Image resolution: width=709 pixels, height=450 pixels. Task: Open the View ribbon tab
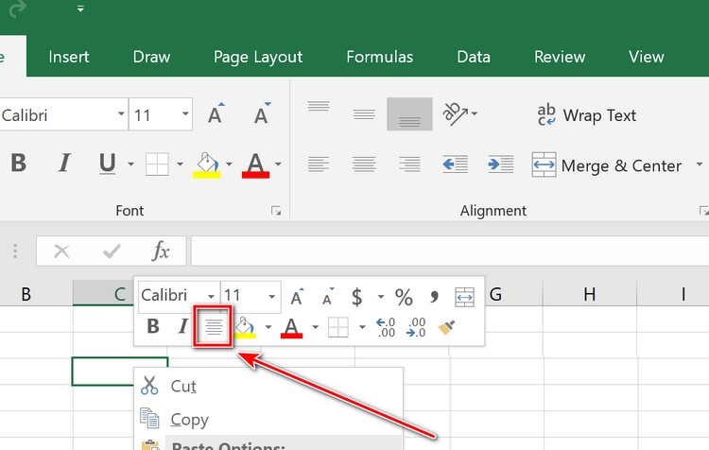647,57
